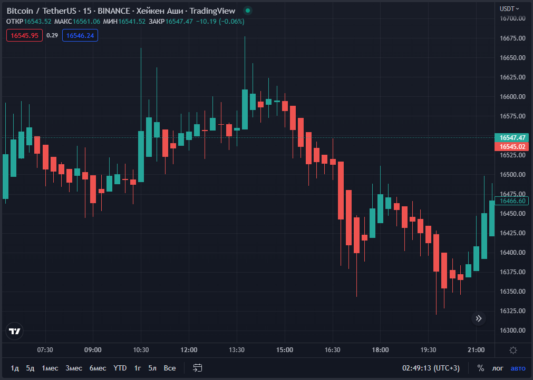This screenshot has width=533, height=380.
Task: Click the 18:00 time axis label
Action: [x=380, y=350]
